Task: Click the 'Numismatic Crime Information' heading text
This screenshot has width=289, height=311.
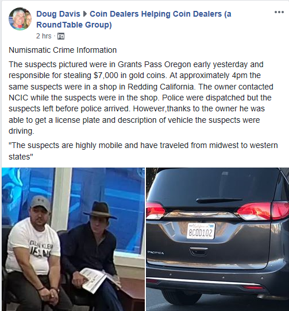Action: tap(63, 50)
